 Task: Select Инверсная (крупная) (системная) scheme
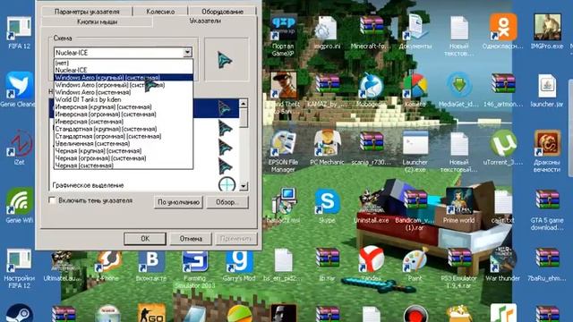(x=124, y=107)
